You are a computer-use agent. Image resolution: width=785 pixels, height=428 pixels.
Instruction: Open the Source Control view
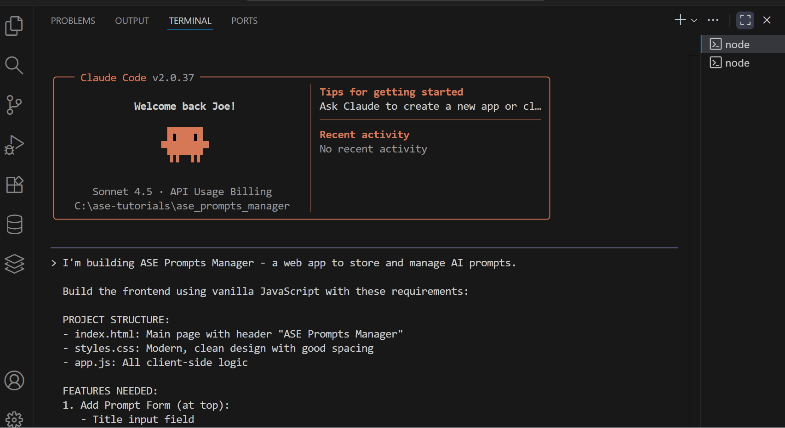click(14, 105)
